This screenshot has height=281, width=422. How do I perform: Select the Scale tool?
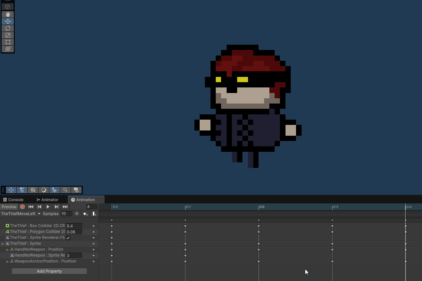click(7, 35)
